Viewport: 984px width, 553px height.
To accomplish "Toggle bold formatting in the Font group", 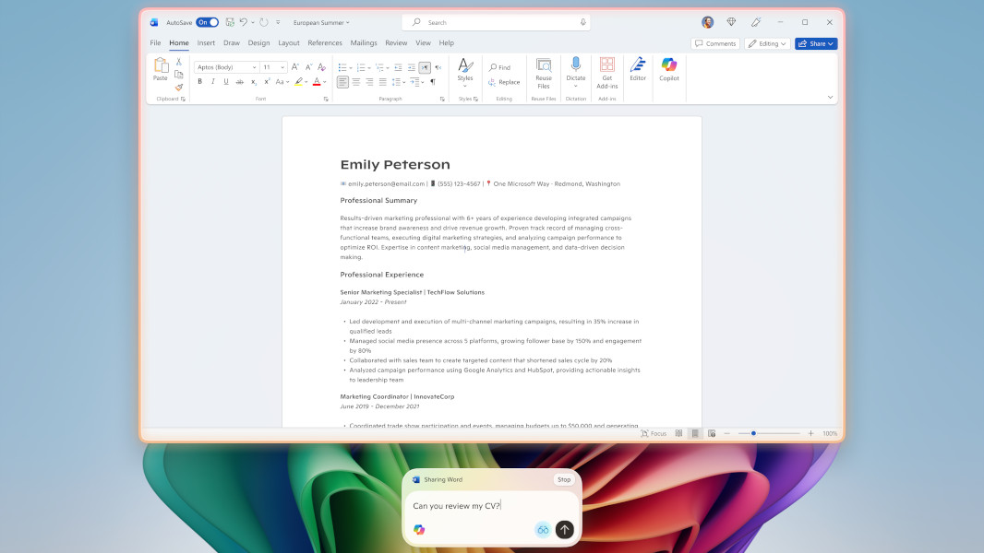I will click(x=199, y=82).
